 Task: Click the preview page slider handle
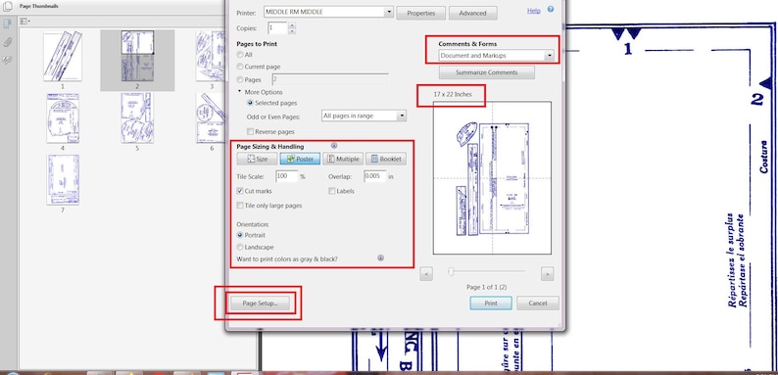[451, 271]
